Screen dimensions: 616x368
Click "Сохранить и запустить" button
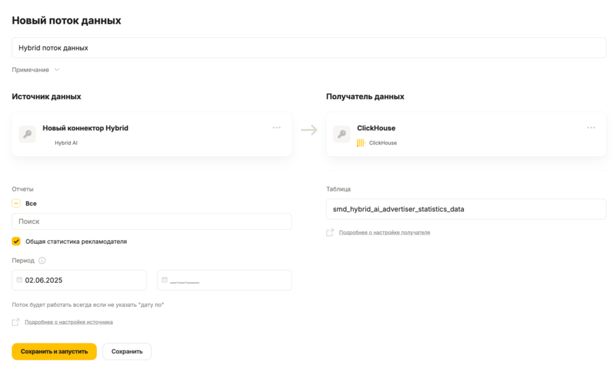pos(54,352)
